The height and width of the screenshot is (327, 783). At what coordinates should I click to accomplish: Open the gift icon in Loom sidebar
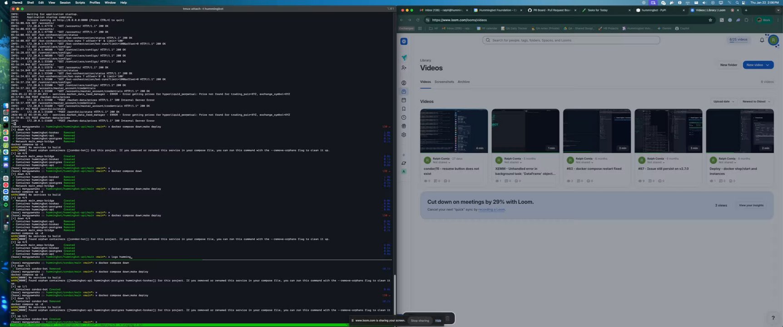pyautogui.click(x=404, y=126)
